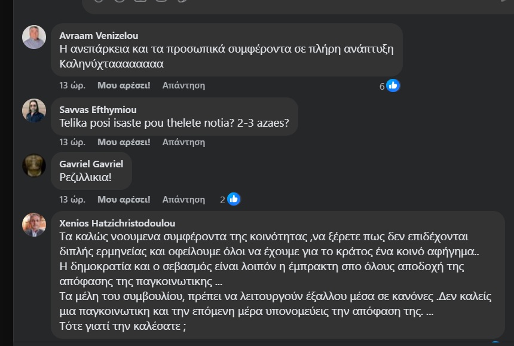
Task: Reply to Avraam Venizelou's comment with "Απάντηση"
Action: pyautogui.click(x=183, y=85)
